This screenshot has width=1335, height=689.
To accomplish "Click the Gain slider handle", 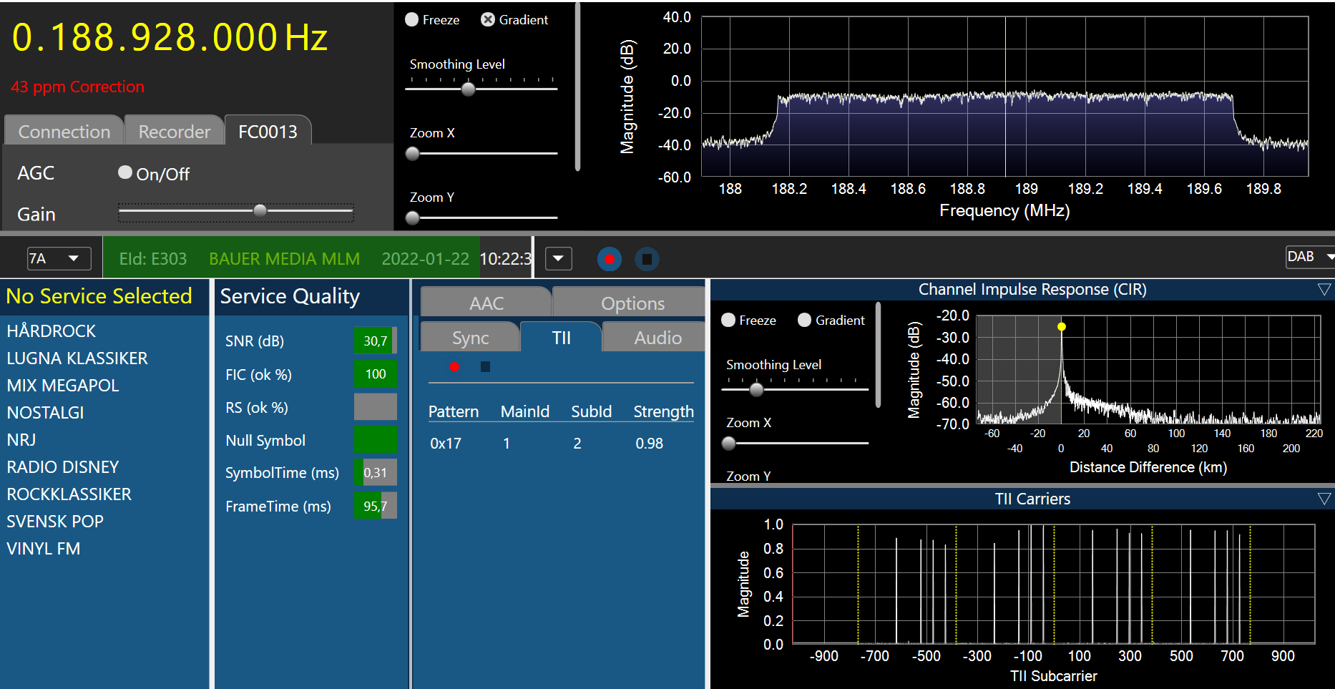I will 260,210.
